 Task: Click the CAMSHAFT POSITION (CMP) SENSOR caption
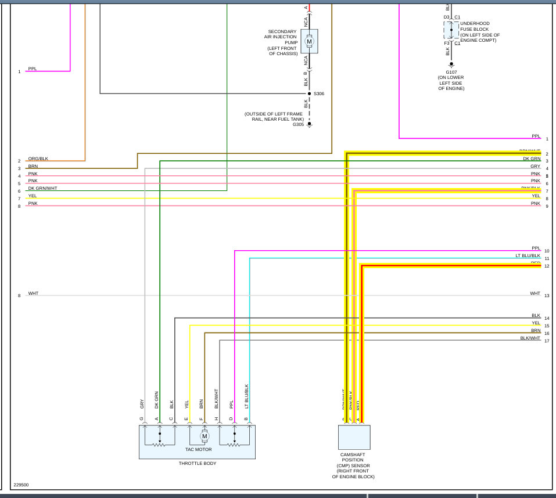[353, 465]
